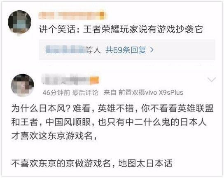Click blurred replier names before 等人
The width and height of the screenshot is (224, 178).
point(66,49)
